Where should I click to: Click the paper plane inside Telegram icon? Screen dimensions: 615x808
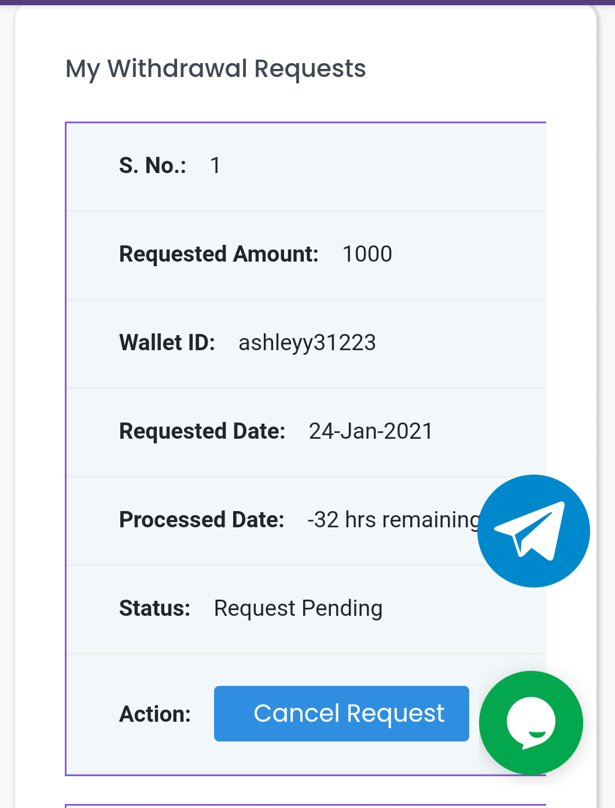click(529, 531)
